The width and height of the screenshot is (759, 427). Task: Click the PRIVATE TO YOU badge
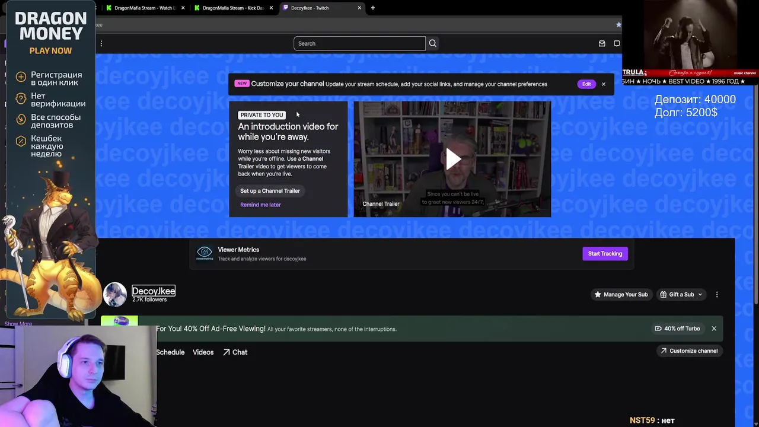pyautogui.click(x=261, y=115)
